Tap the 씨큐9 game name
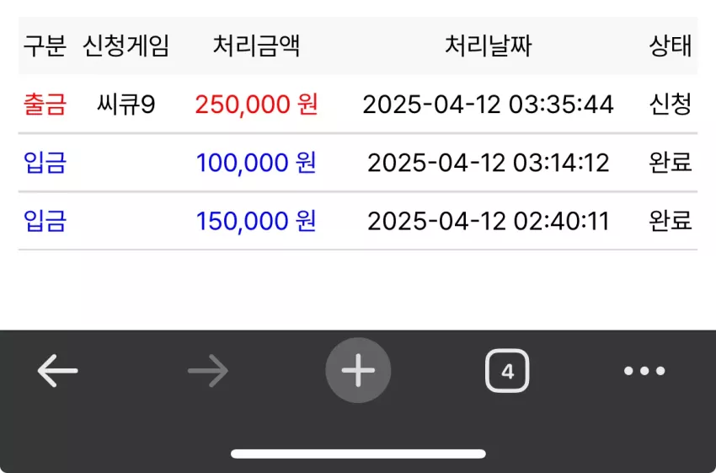Screen dimensions: 716x473 [x=126, y=105]
